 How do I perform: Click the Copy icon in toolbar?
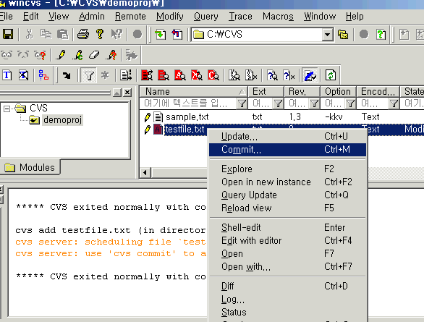click(x=46, y=35)
